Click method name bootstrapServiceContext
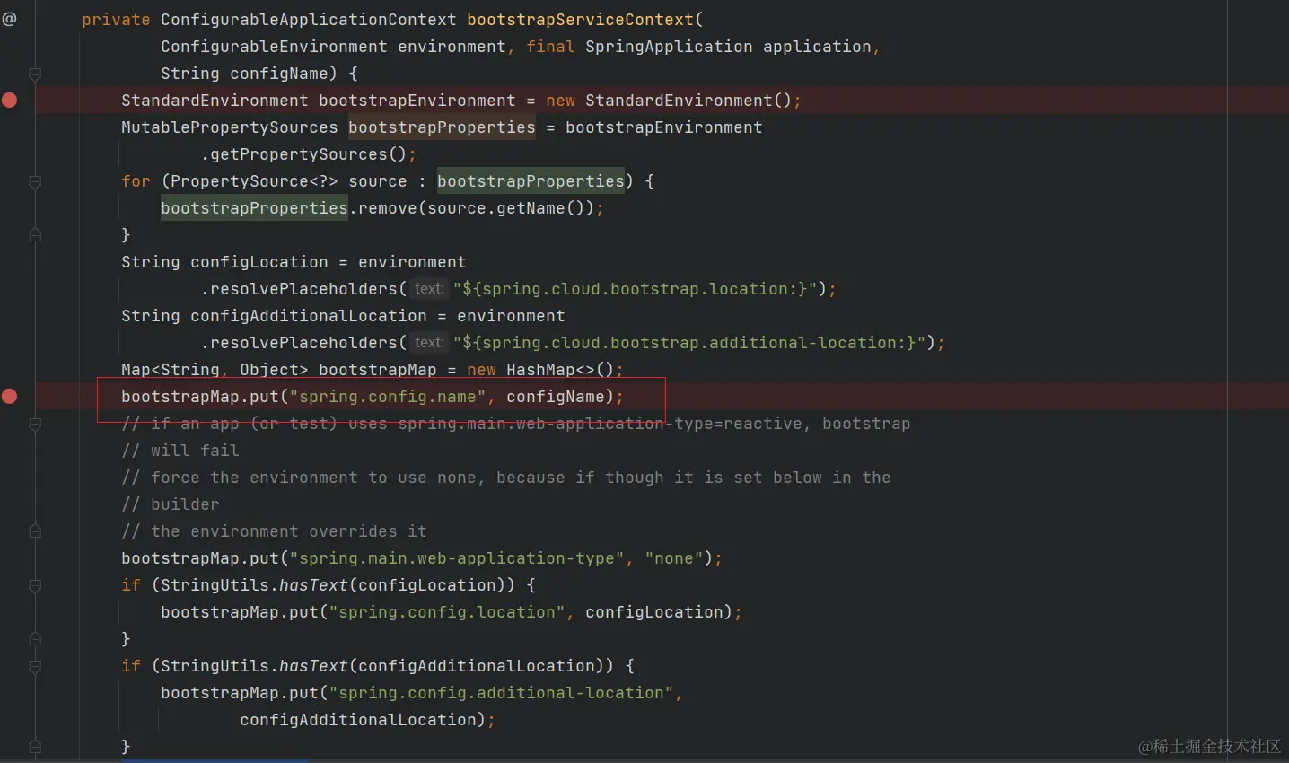1289x763 pixels. 580,20
